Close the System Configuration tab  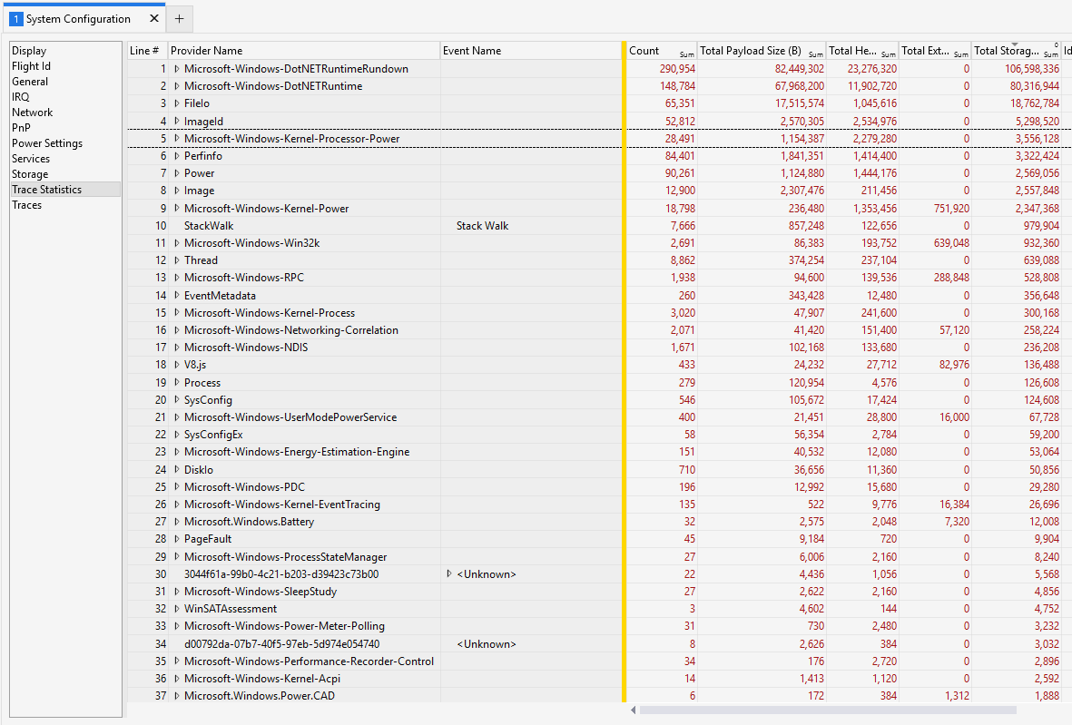(x=153, y=18)
